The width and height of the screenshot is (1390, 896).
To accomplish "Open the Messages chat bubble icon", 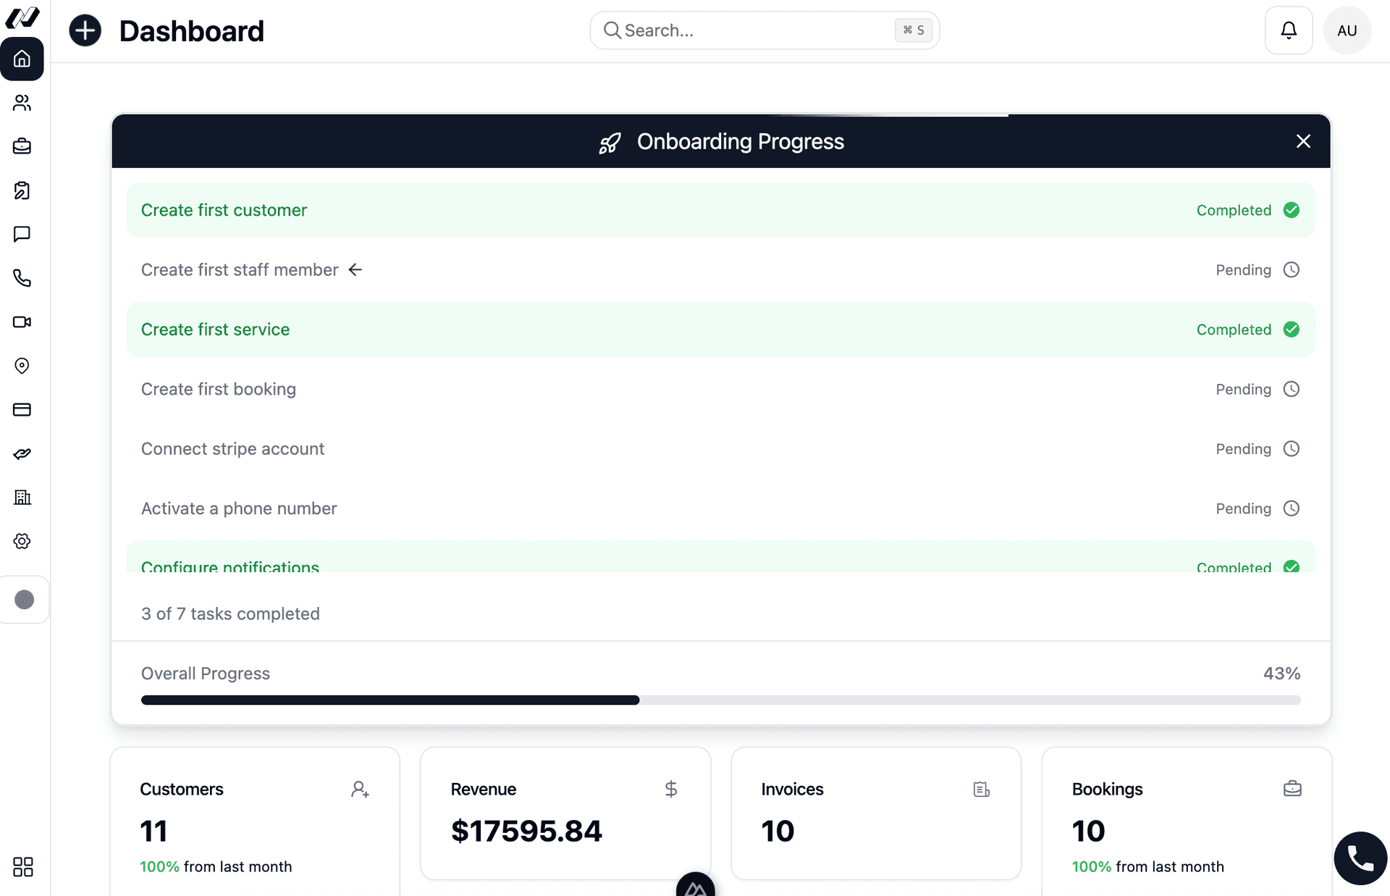I will pyautogui.click(x=22, y=234).
